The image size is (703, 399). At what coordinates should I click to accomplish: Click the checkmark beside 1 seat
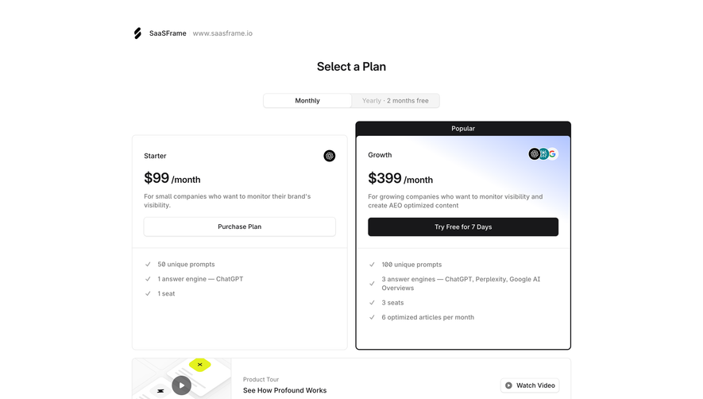point(148,293)
